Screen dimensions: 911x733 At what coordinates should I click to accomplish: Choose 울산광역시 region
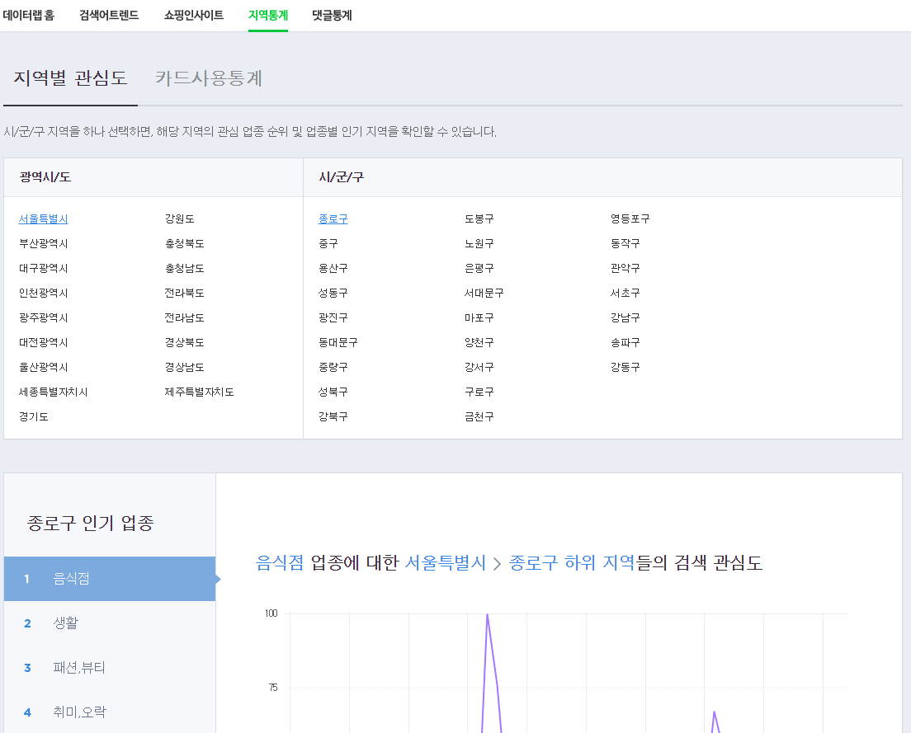43,368
